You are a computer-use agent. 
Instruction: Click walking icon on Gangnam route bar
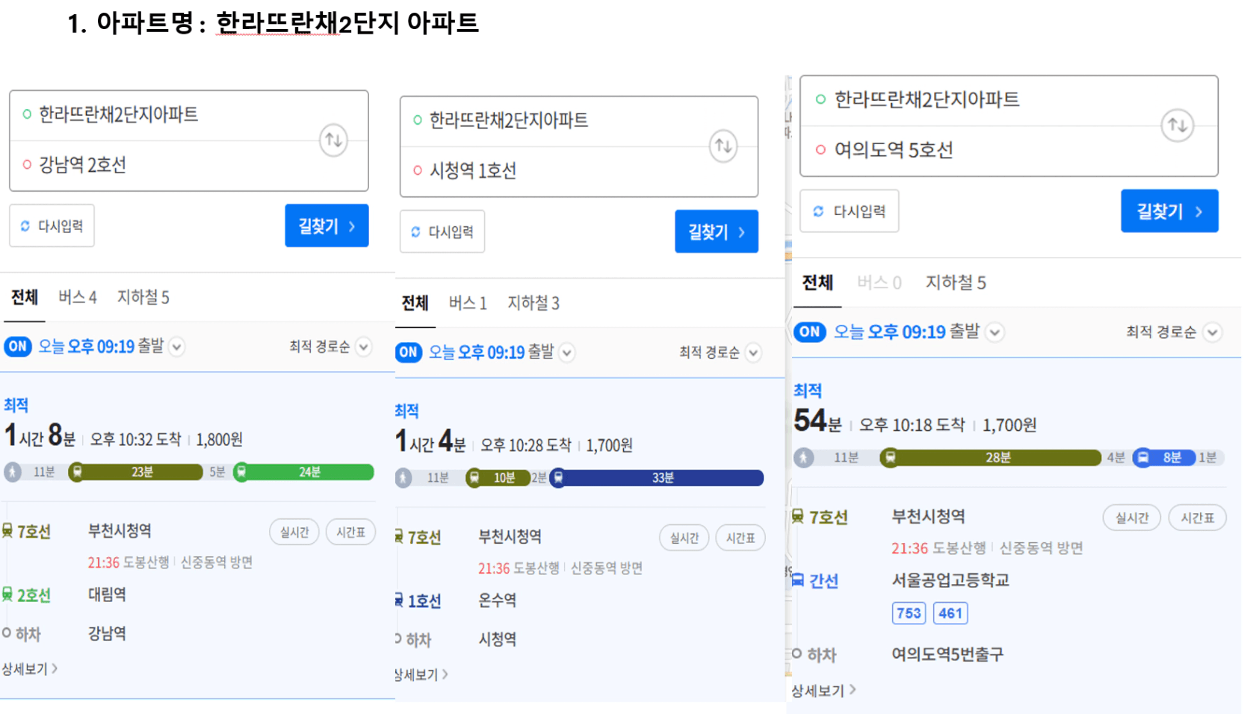[13, 472]
